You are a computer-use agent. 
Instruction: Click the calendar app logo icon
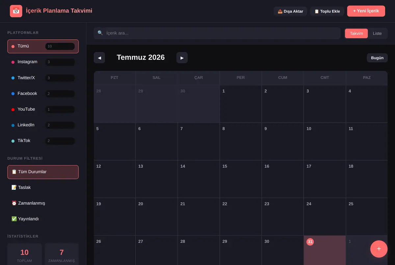point(16,11)
